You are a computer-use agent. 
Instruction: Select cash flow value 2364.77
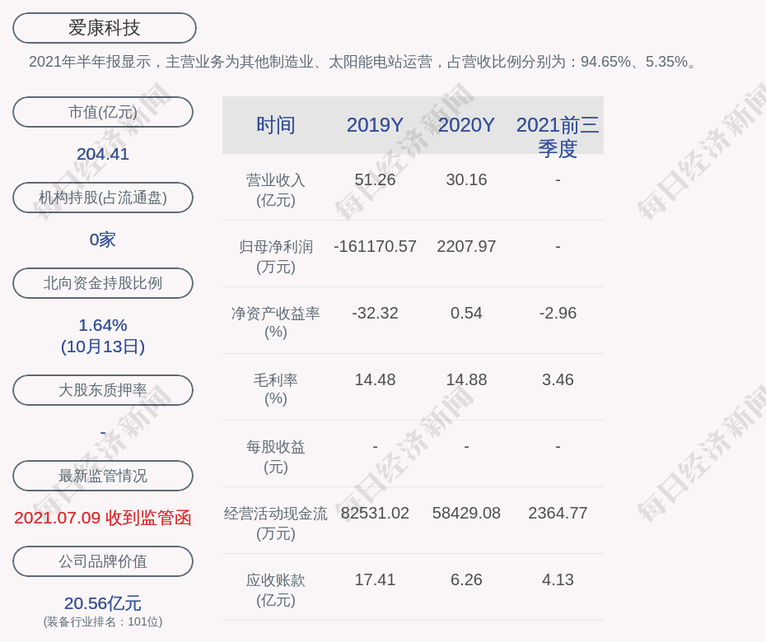point(558,513)
